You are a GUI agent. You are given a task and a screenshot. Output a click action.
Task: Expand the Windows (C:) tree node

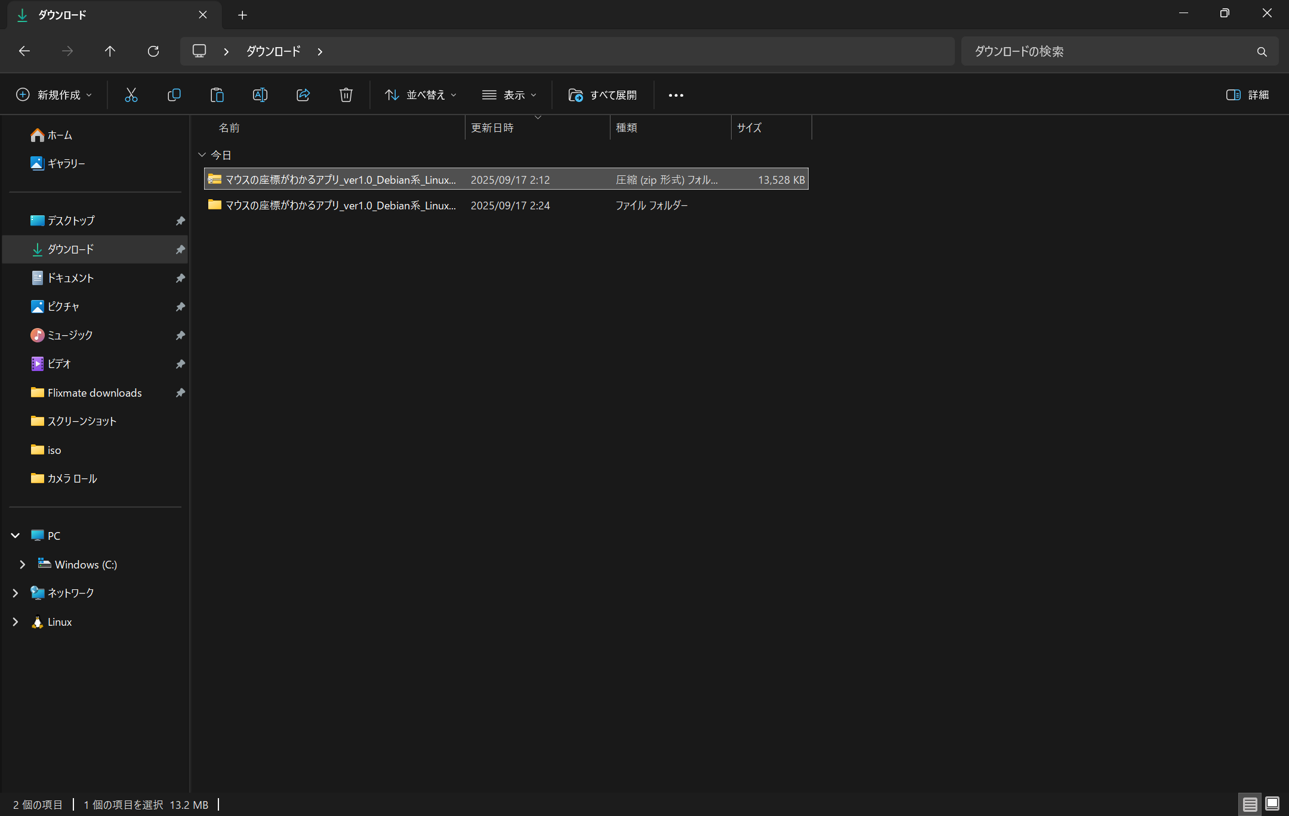pyautogui.click(x=23, y=564)
